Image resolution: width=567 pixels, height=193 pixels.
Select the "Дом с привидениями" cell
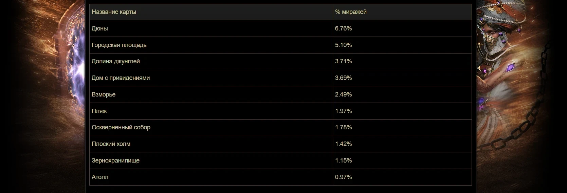pos(121,78)
